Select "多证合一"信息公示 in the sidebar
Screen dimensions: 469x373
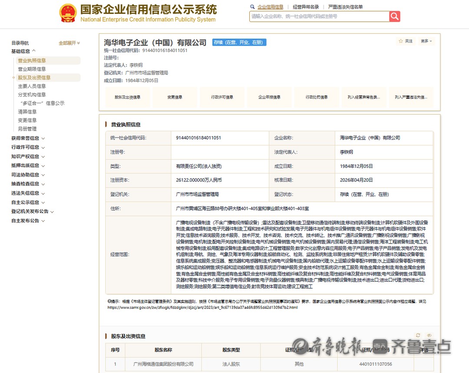(42, 103)
